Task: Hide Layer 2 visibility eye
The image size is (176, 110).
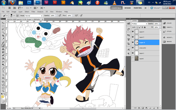Action: tap(133, 42)
